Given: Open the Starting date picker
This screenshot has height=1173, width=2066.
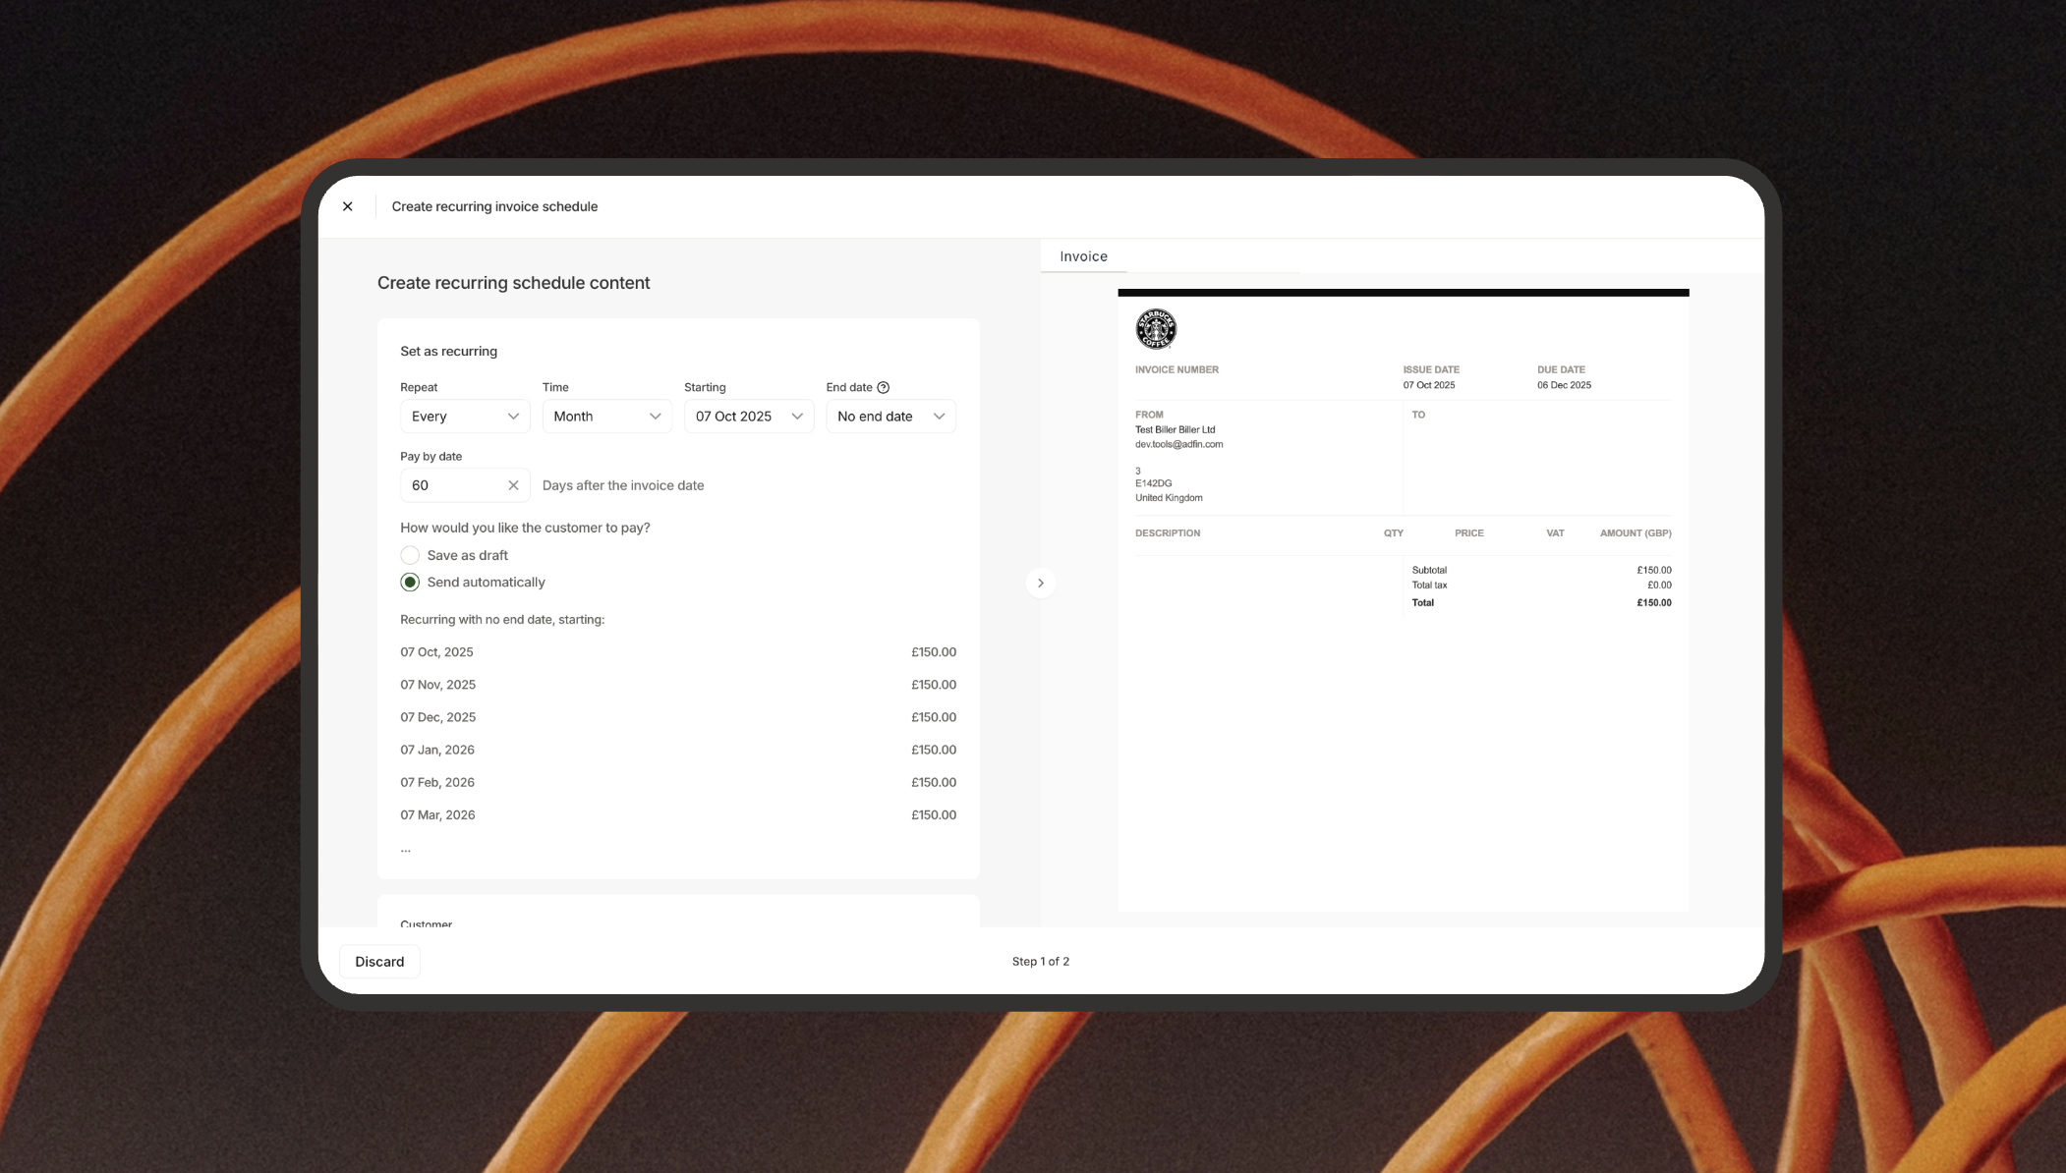Looking at the screenshot, I should click(749, 417).
